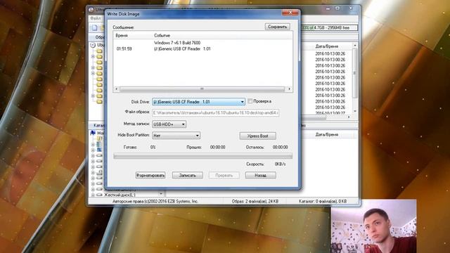The width and height of the screenshot is (450, 253).
Task: Click right arrow of message log scrollbar
Action: coord(289,89)
